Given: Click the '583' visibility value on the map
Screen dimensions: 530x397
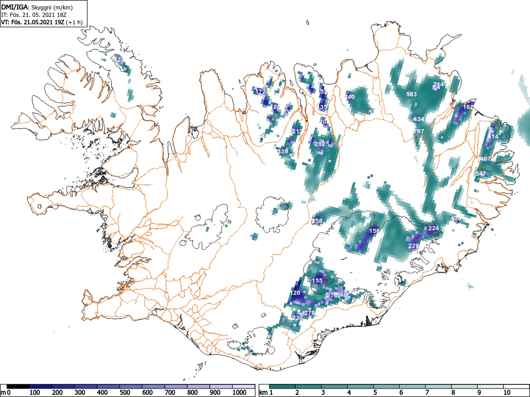Looking at the screenshot, I should 411,94.
